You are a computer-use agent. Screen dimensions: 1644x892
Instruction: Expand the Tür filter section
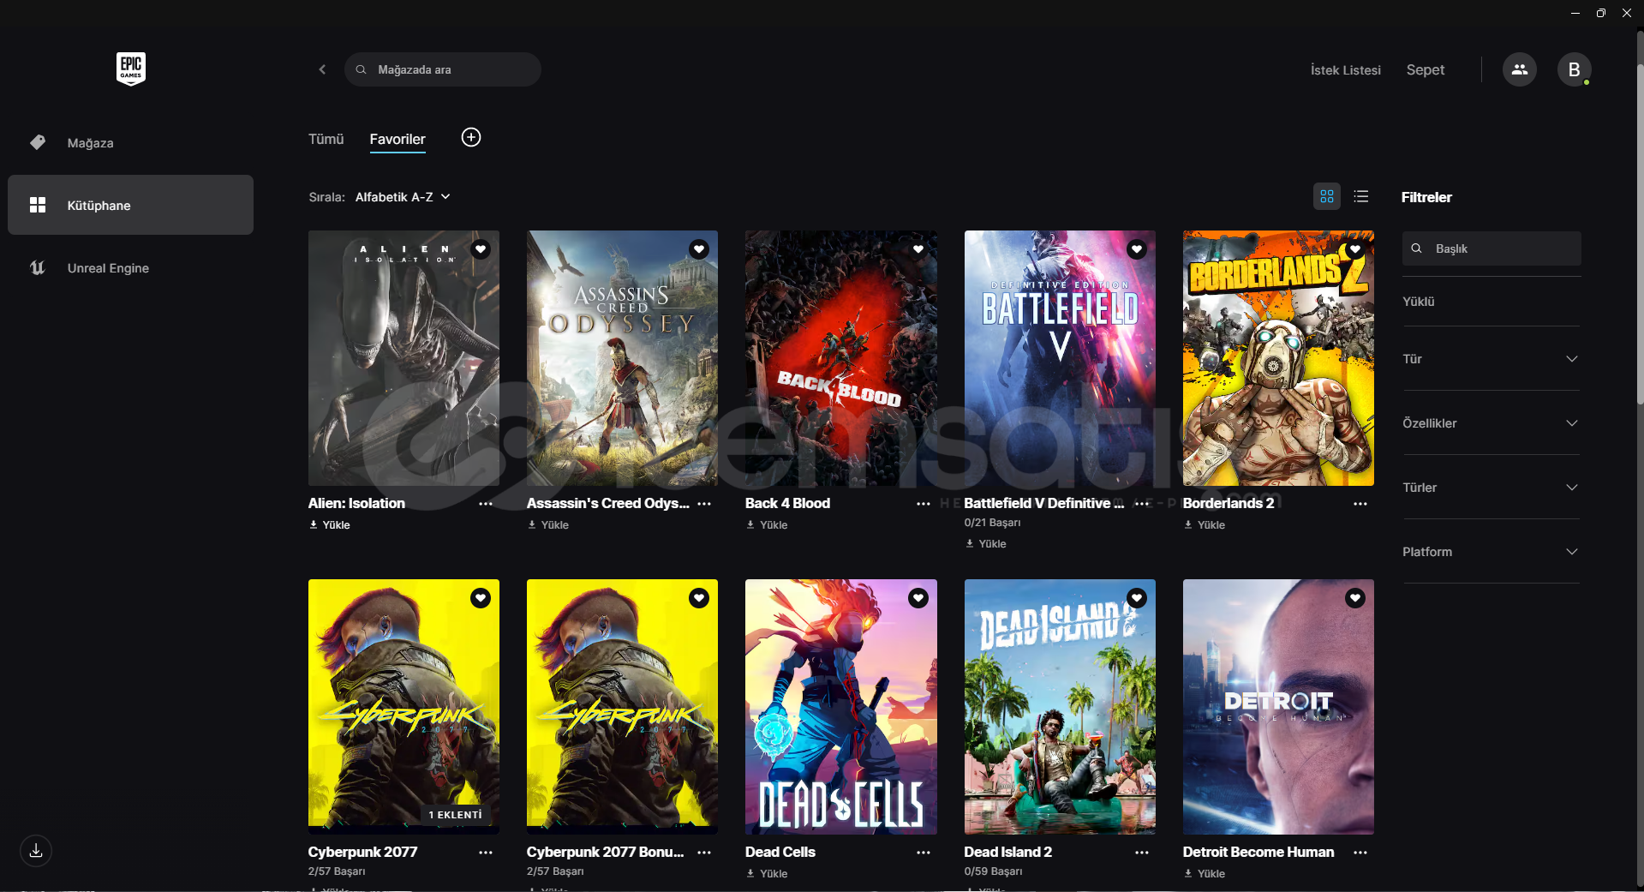coord(1491,359)
